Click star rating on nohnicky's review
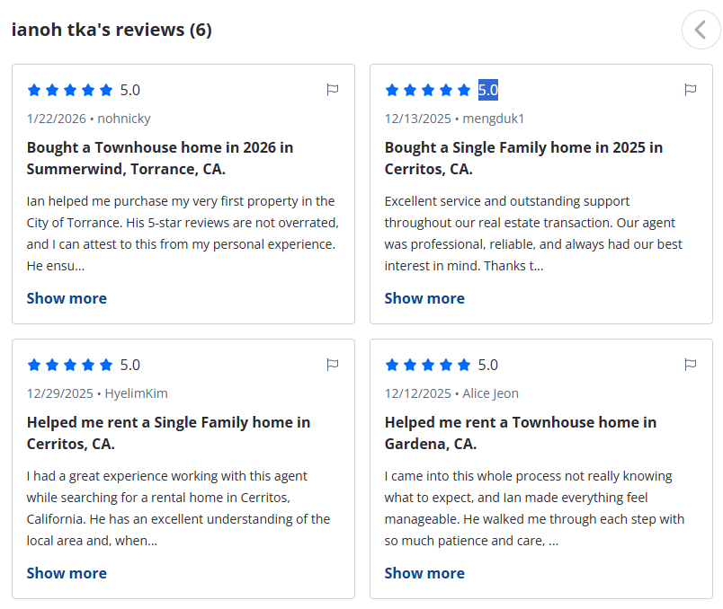The width and height of the screenshot is (723, 609). (x=70, y=90)
